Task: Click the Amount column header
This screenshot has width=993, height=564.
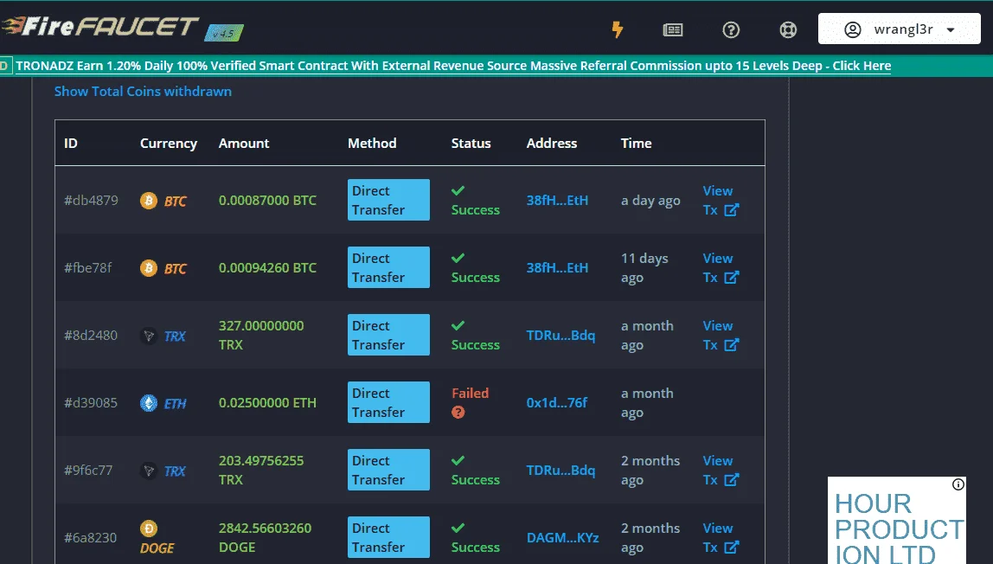Action: click(244, 143)
